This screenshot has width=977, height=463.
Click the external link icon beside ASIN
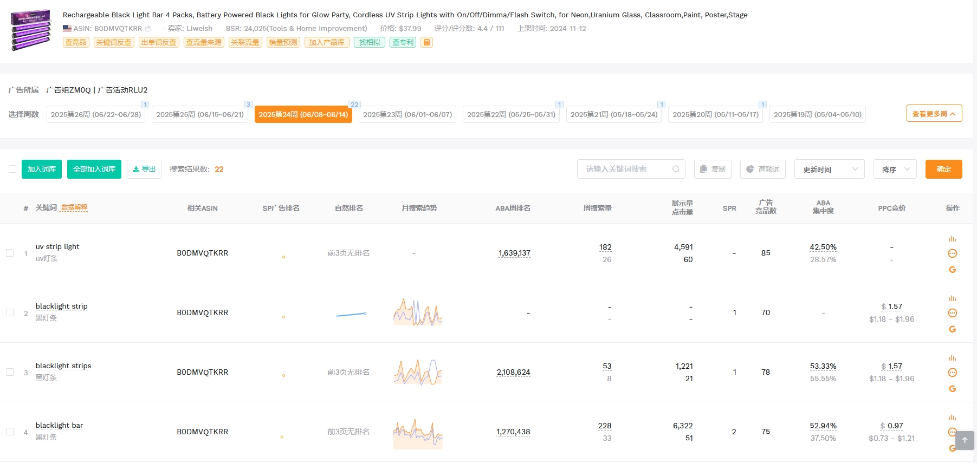[x=148, y=29]
